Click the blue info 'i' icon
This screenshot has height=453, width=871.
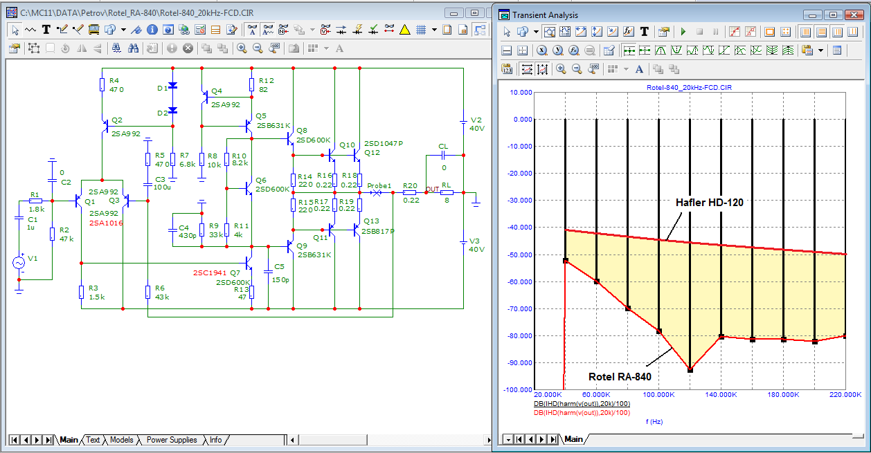152,30
